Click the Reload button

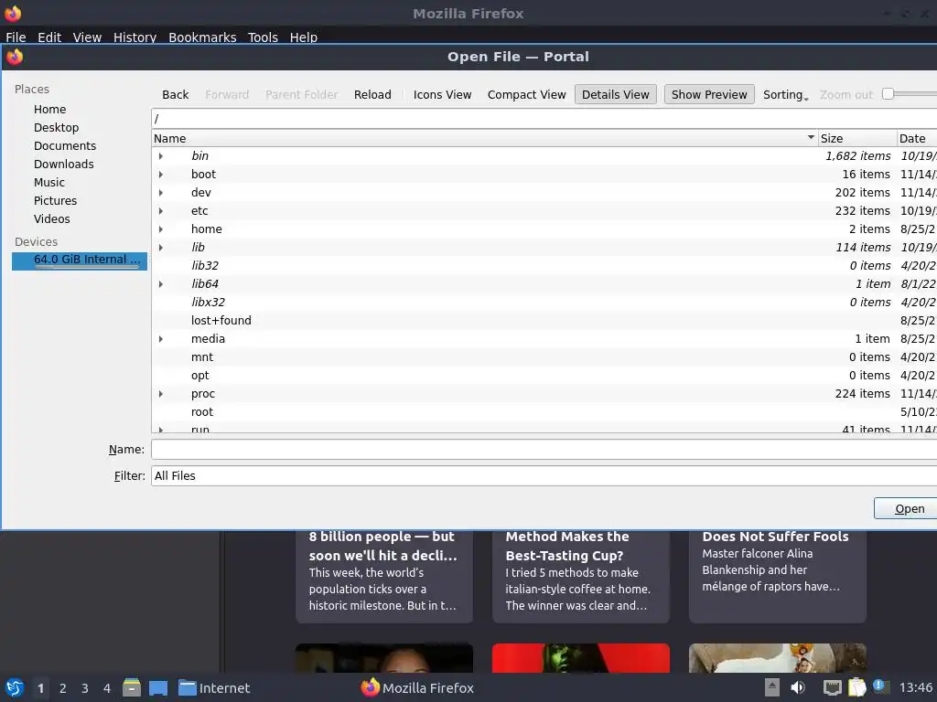[372, 94]
